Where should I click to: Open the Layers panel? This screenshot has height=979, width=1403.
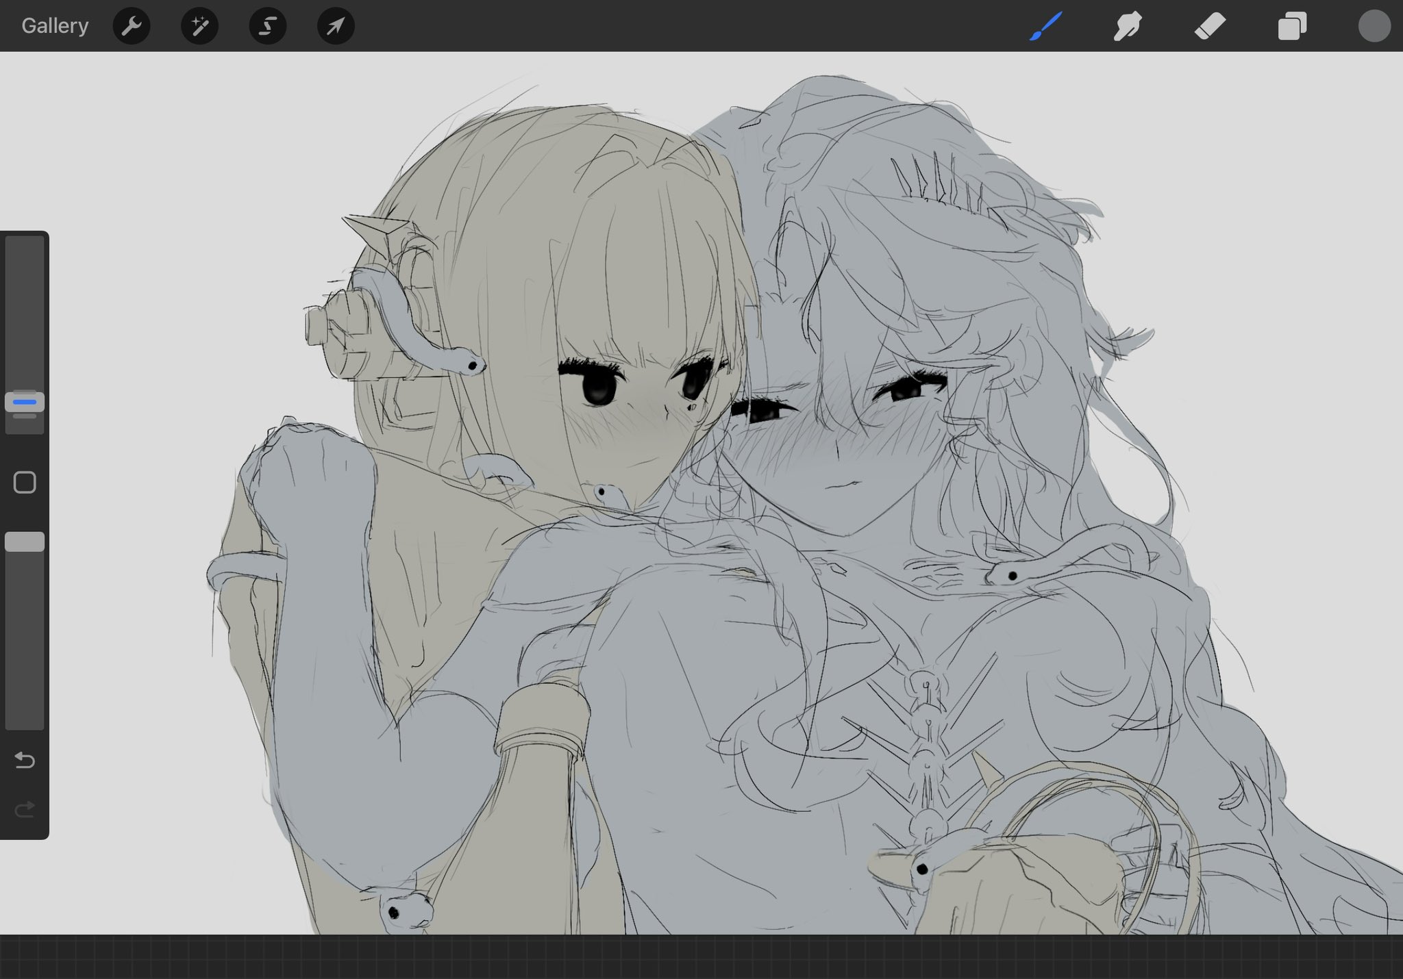[1292, 26]
